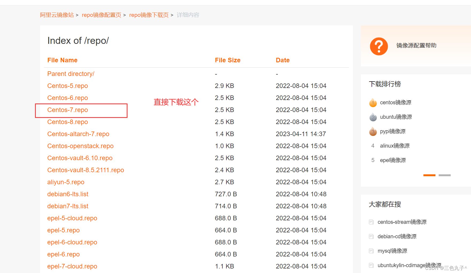Open Parent directory/ link
Image resolution: width=471 pixels, height=273 pixels.
point(71,74)
